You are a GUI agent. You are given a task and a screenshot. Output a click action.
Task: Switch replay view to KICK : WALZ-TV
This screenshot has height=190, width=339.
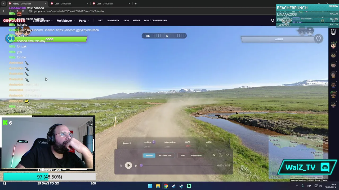(165, 155)
